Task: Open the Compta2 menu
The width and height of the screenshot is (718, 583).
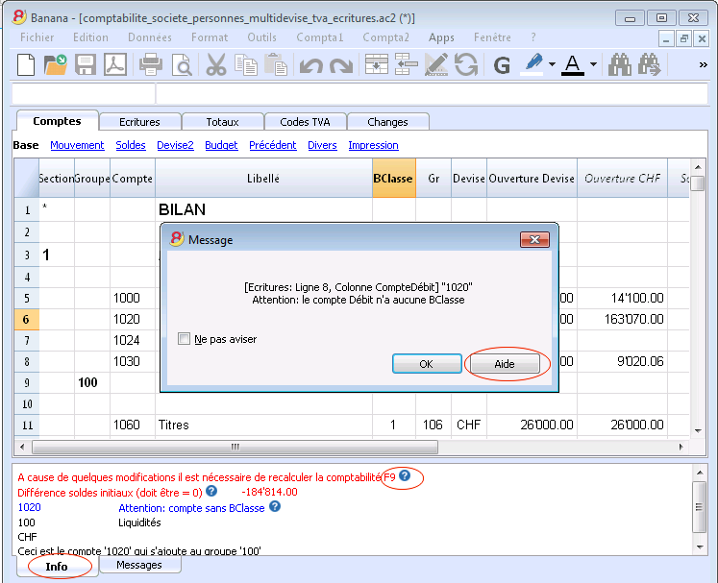Action: (x=385, y=37)
